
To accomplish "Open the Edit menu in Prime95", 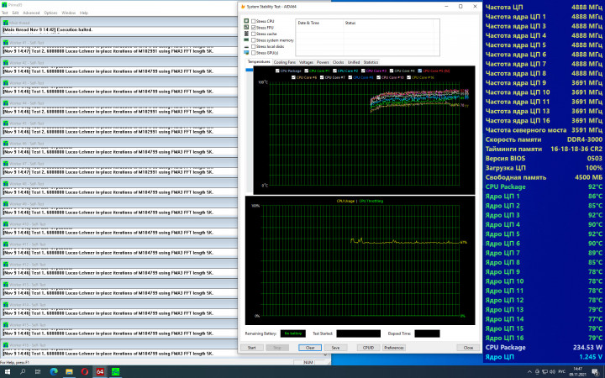I will pos(15,13).
